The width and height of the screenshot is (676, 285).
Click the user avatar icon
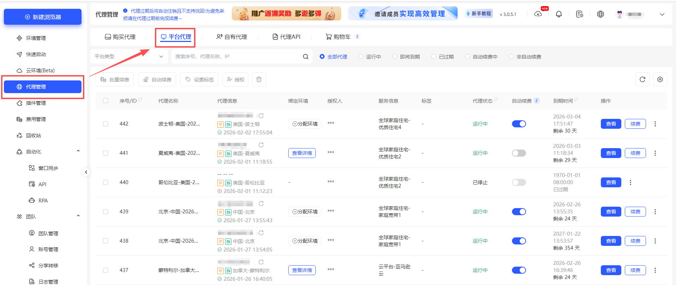tap(619, 14)
